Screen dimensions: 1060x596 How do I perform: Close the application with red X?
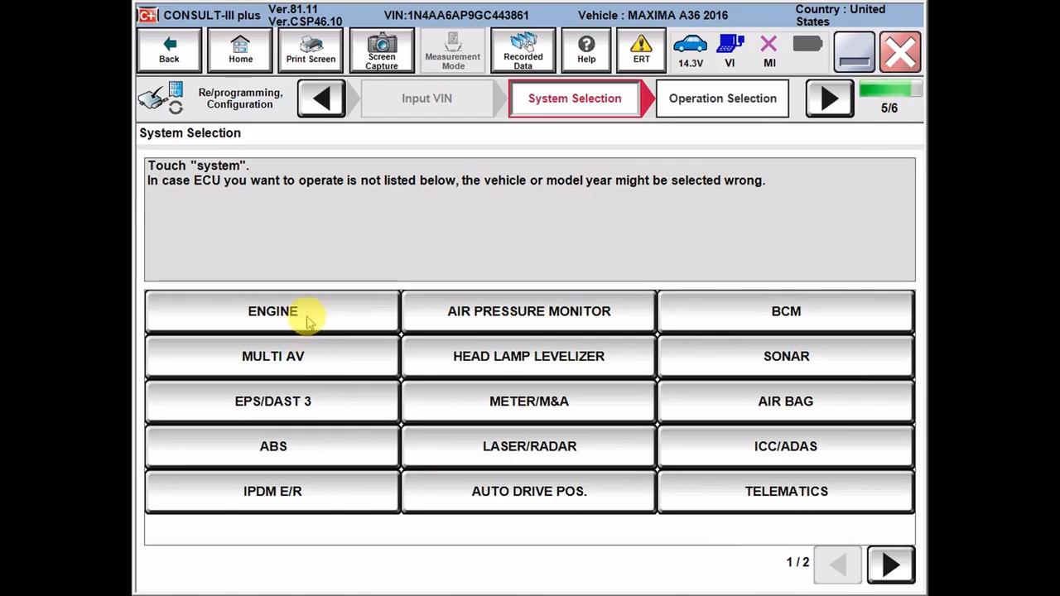900,52
